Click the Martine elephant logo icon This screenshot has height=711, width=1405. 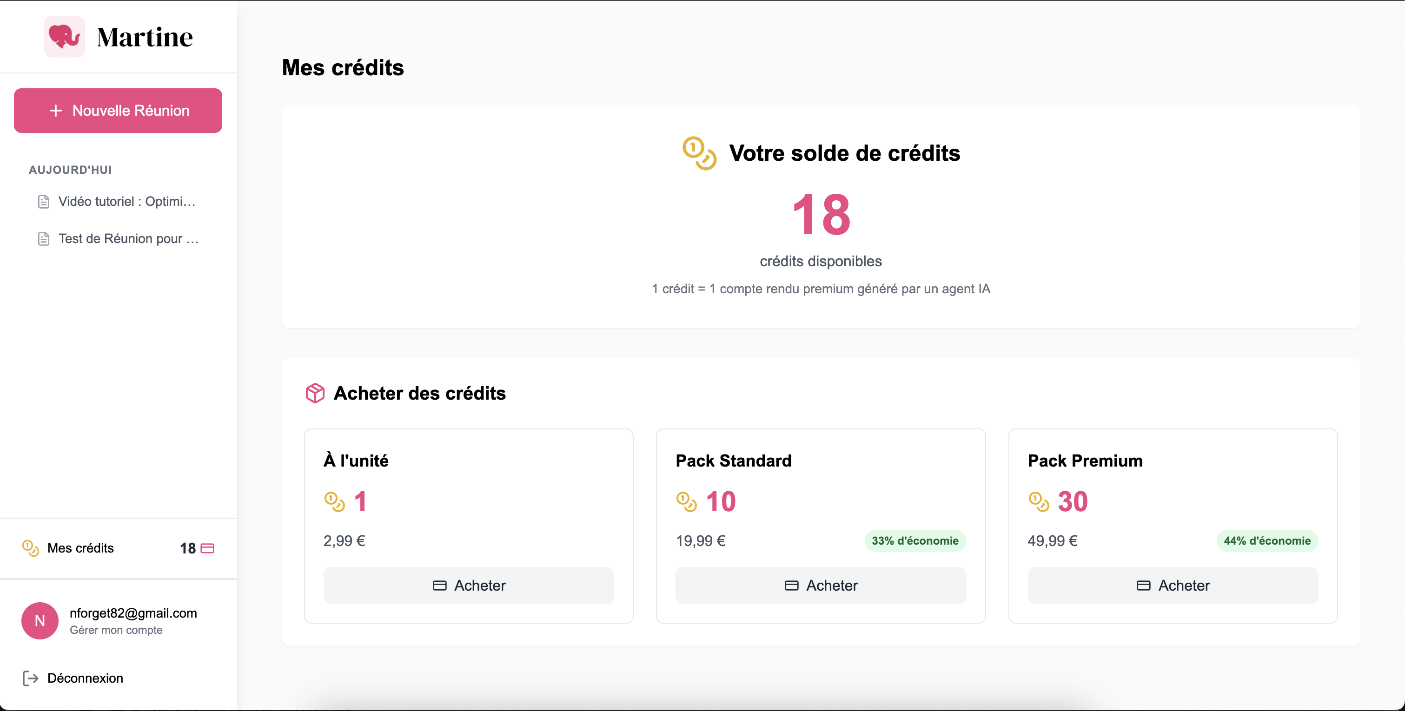click(64, 37)
